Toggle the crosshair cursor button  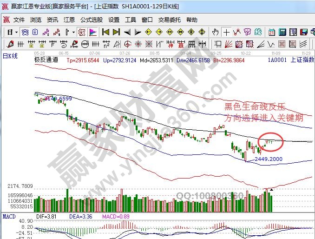[226, 32]
